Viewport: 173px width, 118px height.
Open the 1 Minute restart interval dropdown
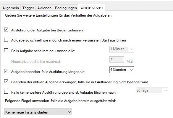click(122, 49)
